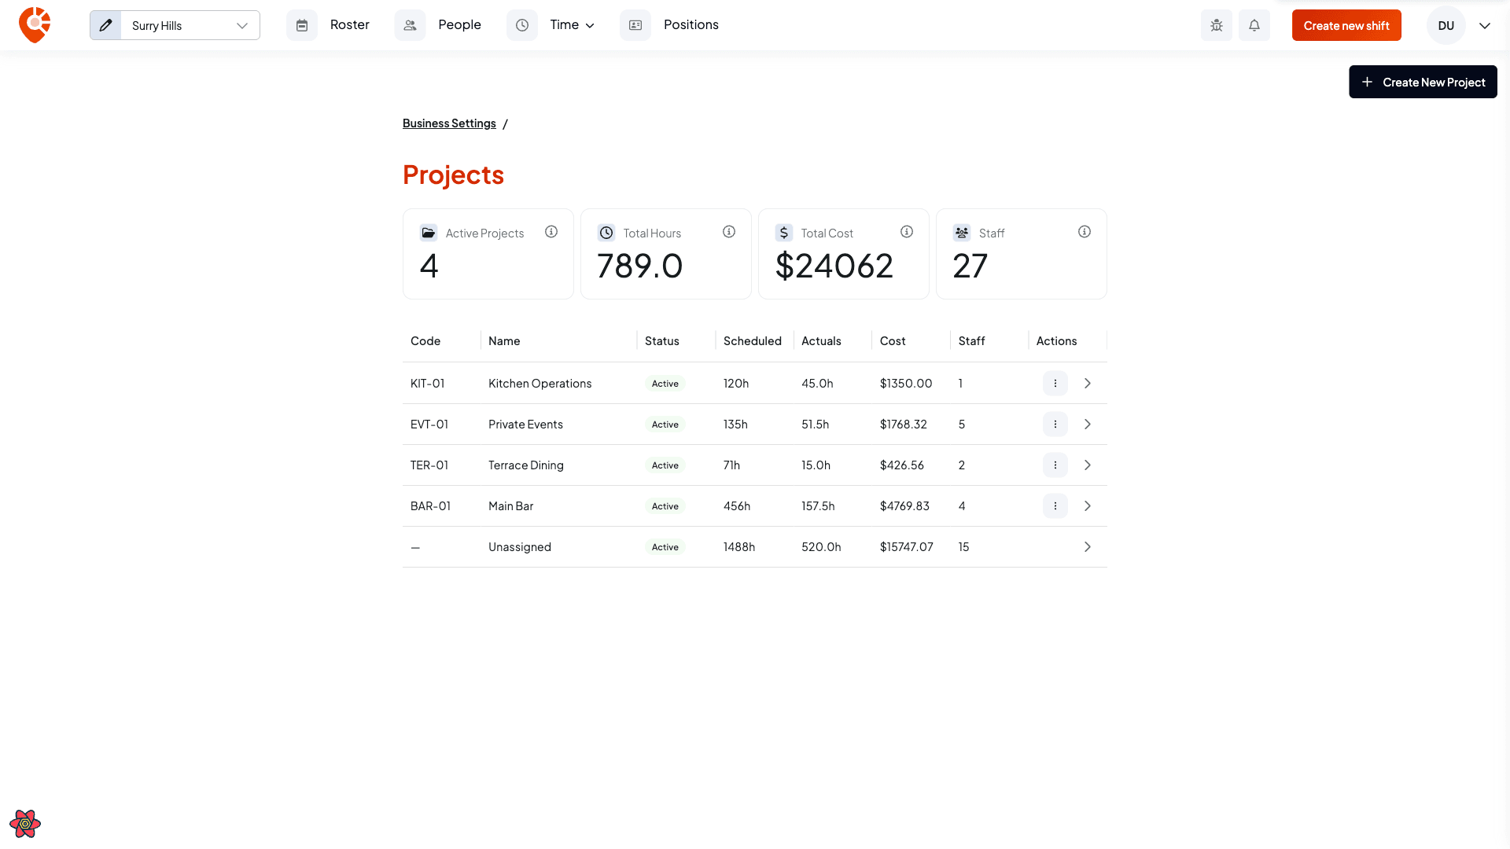Click the Kitchen Operations project name

click(x=540, y=384)
